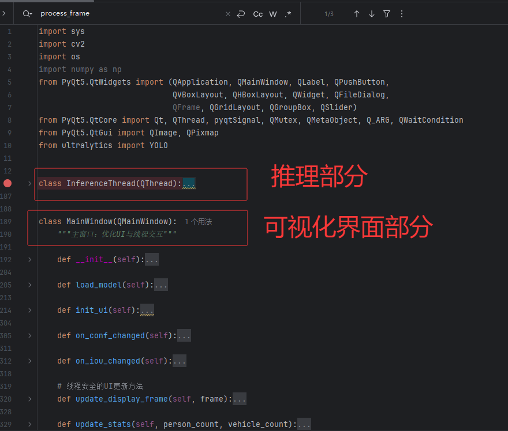Click inside the process_frame search field

[x=129, y=14]
